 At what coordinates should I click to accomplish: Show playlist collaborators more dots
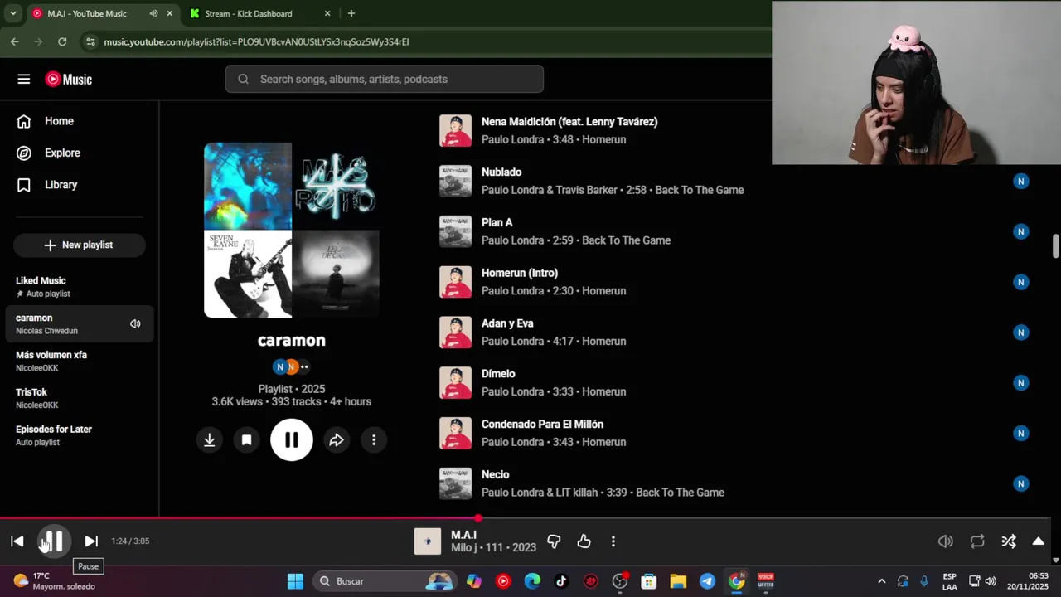tap(304, 366)
